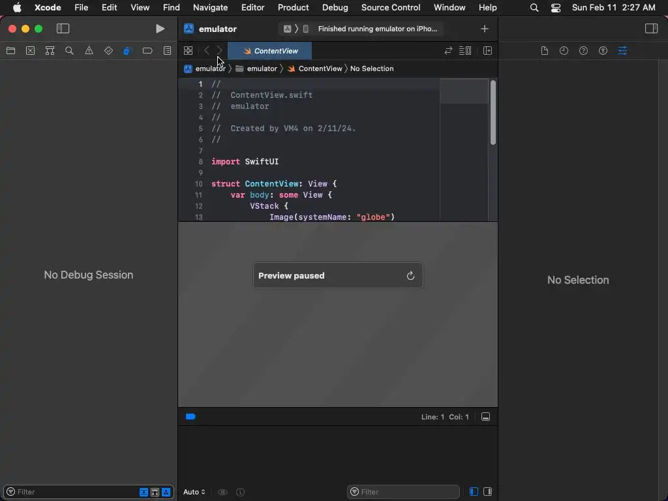Open the Issue navigator warning icon
The height and width of the screenshot is (501, 668).
(x=89, y=51)
